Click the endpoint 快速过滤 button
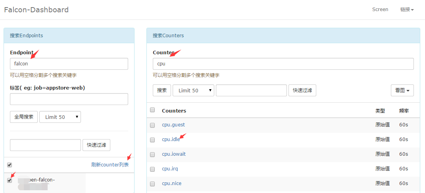 point(96,145)
